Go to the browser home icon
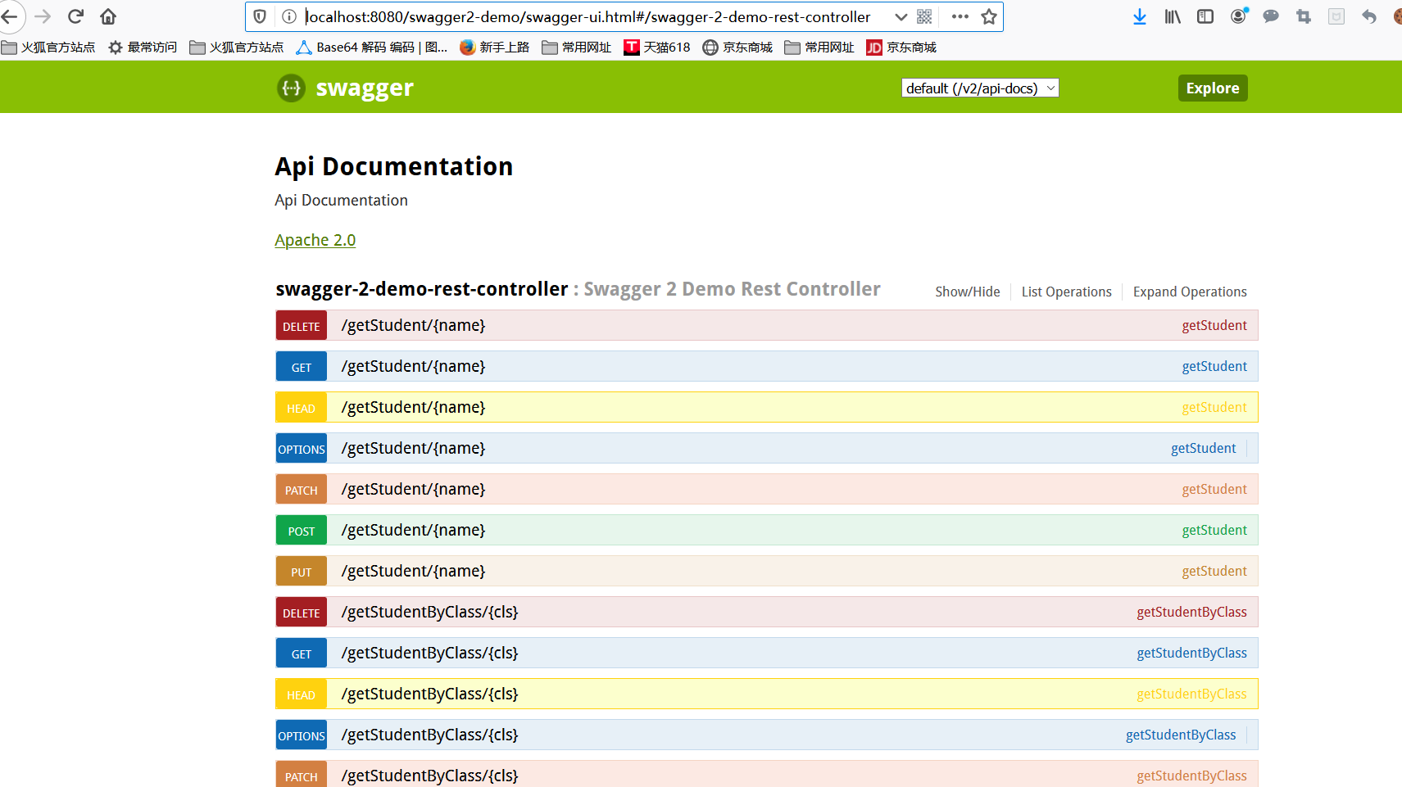The width and height of the screenshot is (1402, 787). [x=108, y=16]
